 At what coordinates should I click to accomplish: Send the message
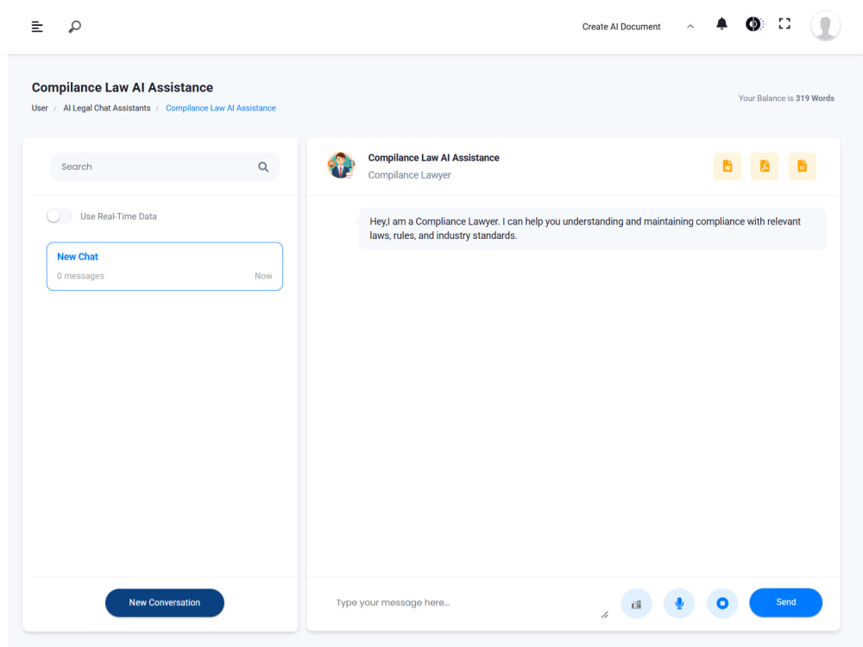(x=785, y=602)
